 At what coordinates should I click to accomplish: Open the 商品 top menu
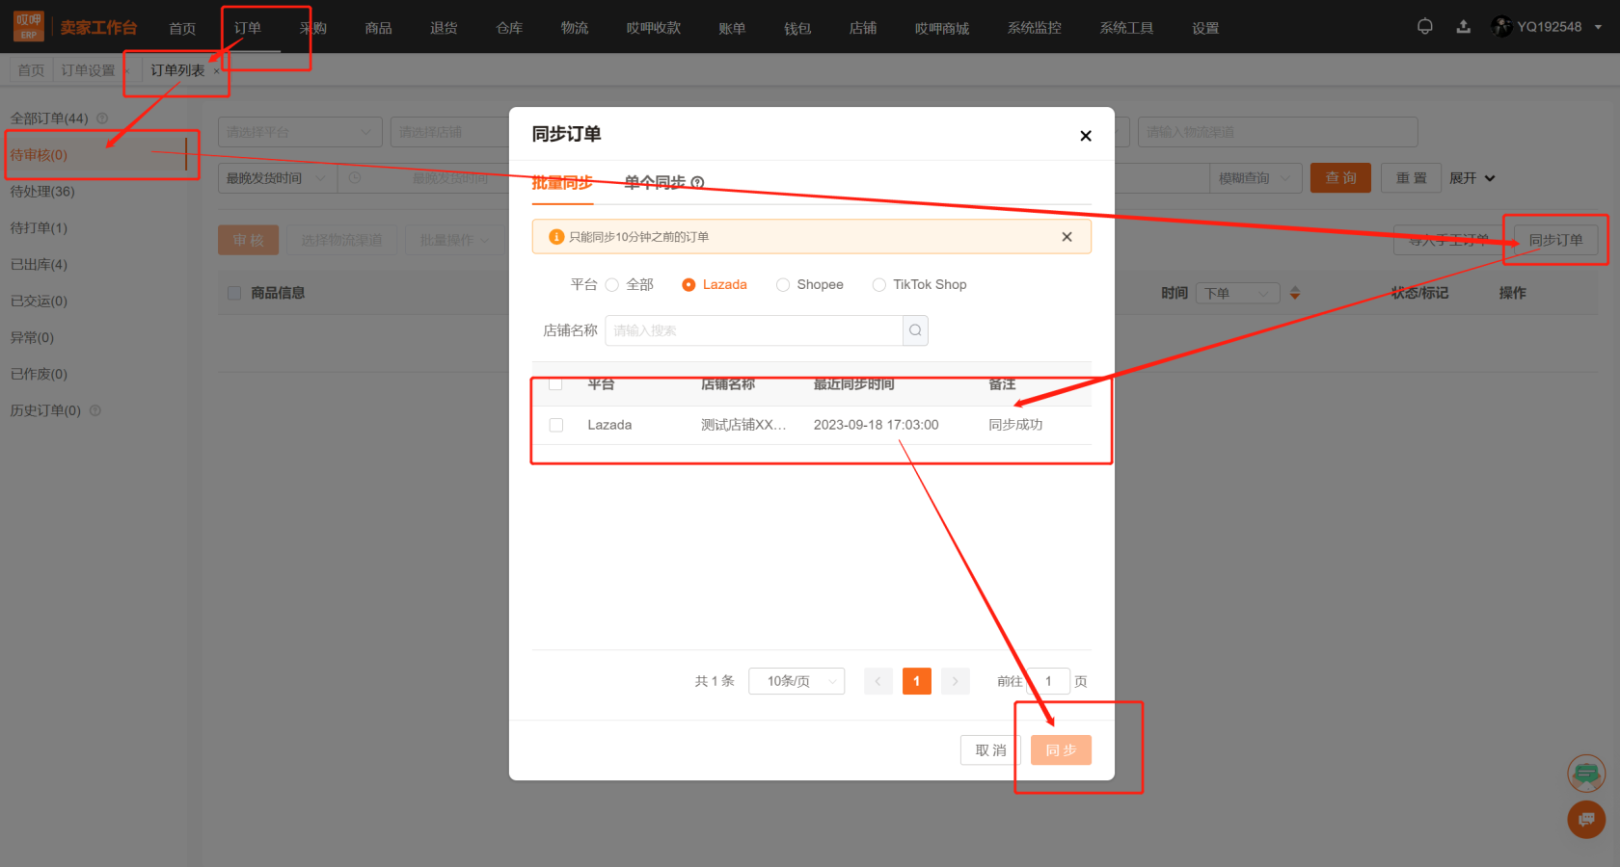[x=378, y=28]
